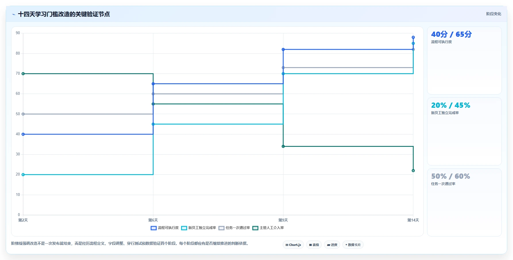Click the 数据卡片 chip
Screen dimensions: 513x260
click(353, 245)
